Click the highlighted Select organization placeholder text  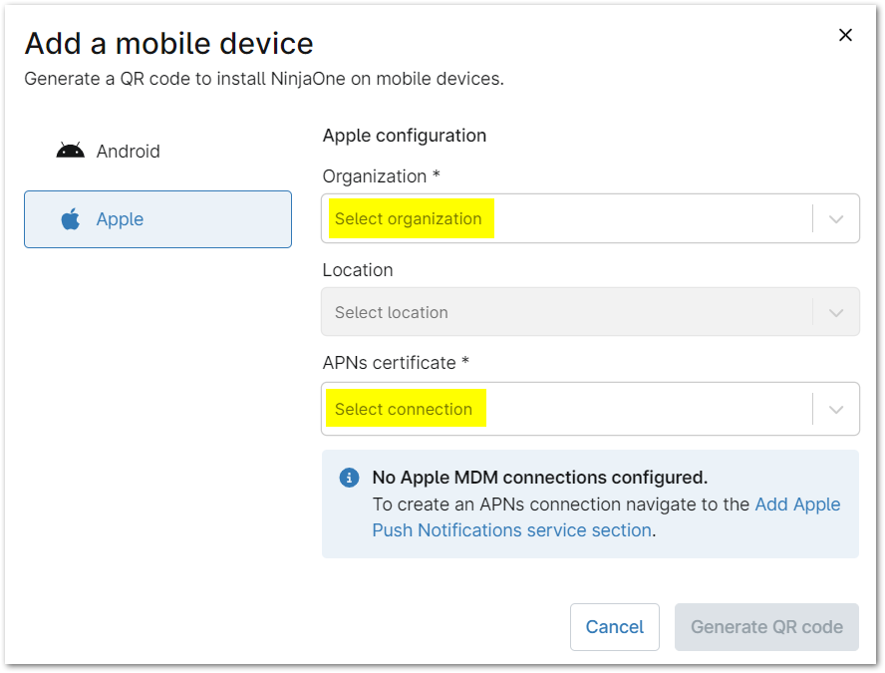[x=410, y=217]
